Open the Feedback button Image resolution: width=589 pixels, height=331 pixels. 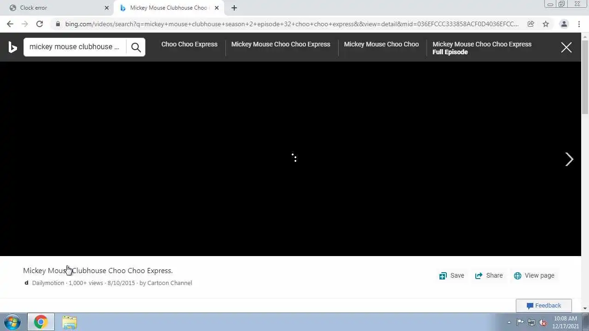543,305
